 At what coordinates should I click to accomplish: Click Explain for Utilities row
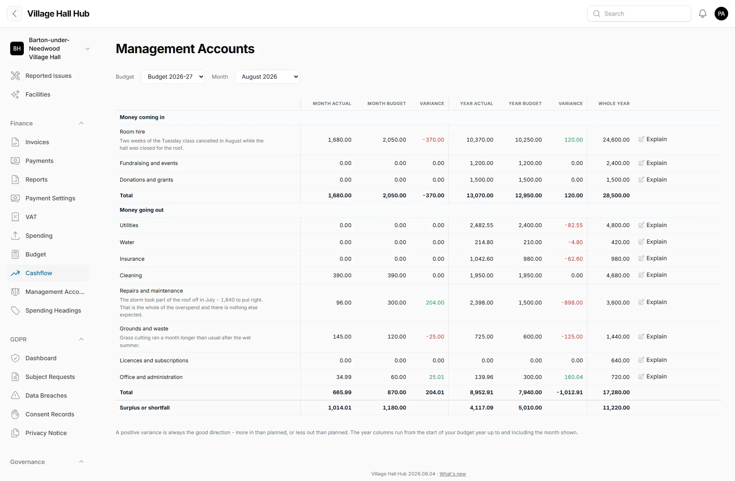652,225
